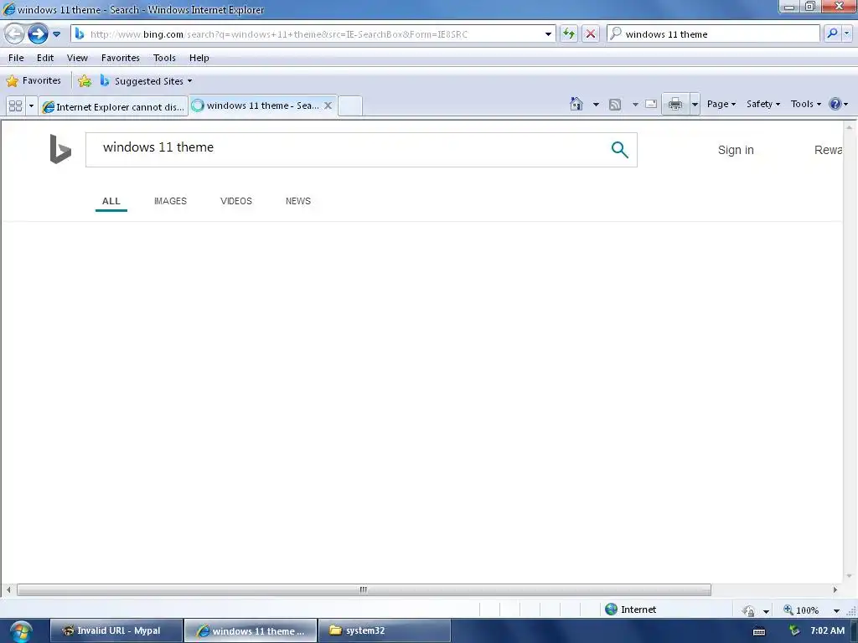
Task: Open the system32 folder taskbar button
Action: click(x=384, y=630)
